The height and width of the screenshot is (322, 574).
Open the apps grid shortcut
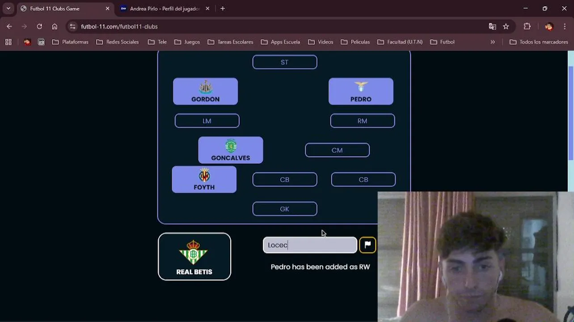8,42
